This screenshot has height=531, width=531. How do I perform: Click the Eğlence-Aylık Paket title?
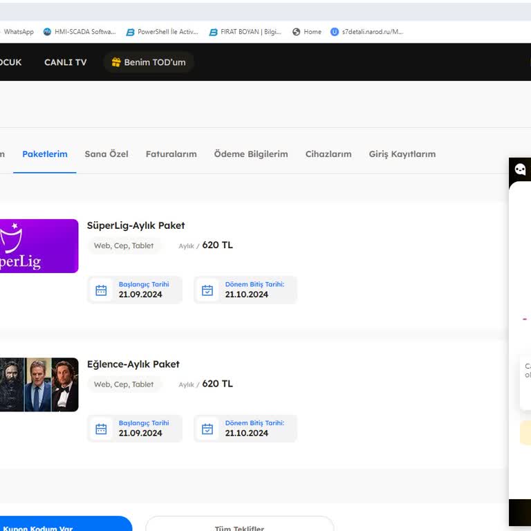tap(133, 364)
